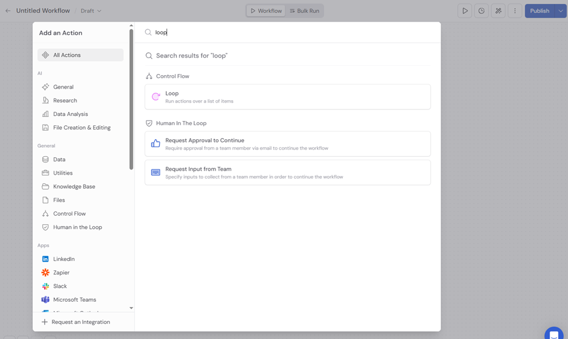568x339 pixels.
Task: Click the Zapier logo icon
Action: (x=45, y=273)
